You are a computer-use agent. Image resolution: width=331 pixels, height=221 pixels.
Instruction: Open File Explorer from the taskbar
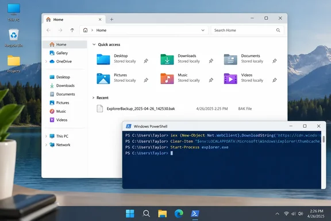(162, 214)
